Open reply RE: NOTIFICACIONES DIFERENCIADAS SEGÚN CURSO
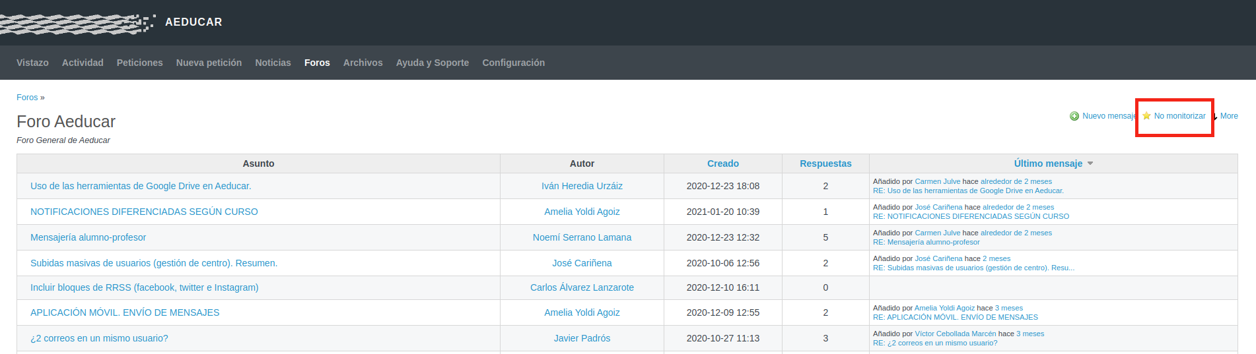Image resolution: width=1256 pixels, height=354 pixels. point(971,216)
